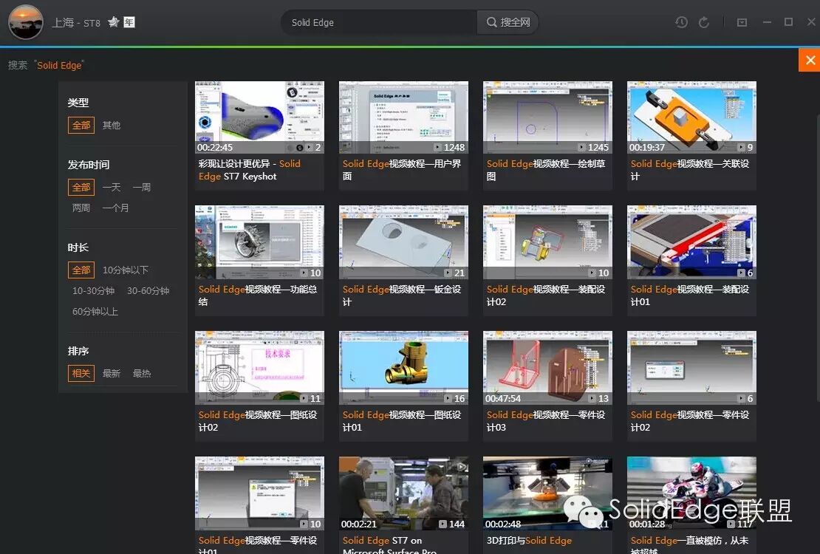Click title Solid Edge视频教程—钣金设计
The width and height of the screenshot is (820, 554).
pyautogui.click(x=402, y=295)
